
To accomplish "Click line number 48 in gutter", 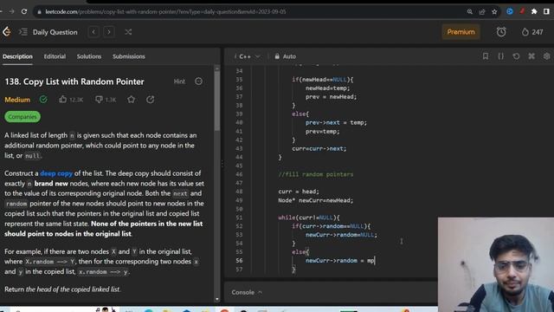I will point(239,192).
